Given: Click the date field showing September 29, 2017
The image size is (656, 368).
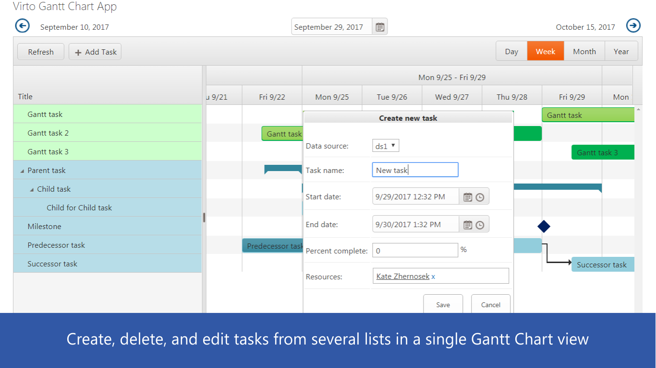Looking at the screenshot, I should coord(332,27).
